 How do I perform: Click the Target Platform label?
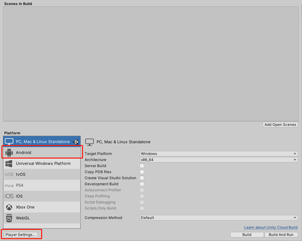pyautogui.click(x=98, y=154)
